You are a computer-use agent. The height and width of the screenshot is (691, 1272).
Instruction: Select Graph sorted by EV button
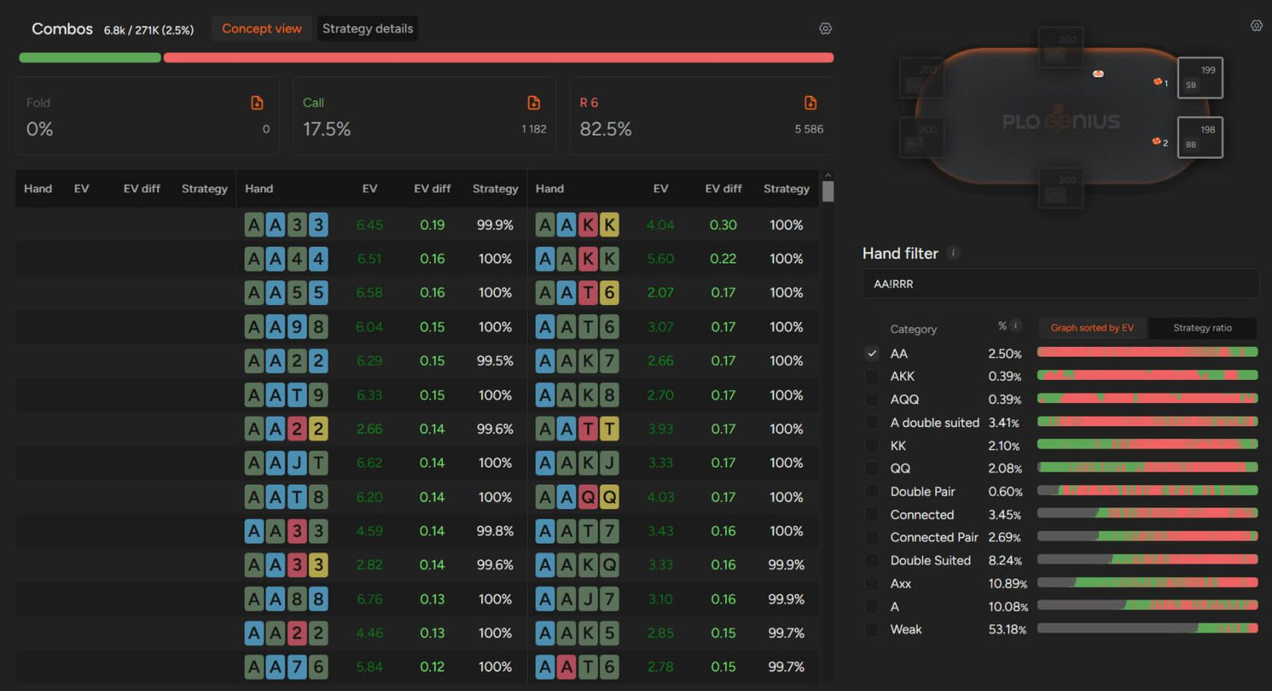tap(1092, 328)
